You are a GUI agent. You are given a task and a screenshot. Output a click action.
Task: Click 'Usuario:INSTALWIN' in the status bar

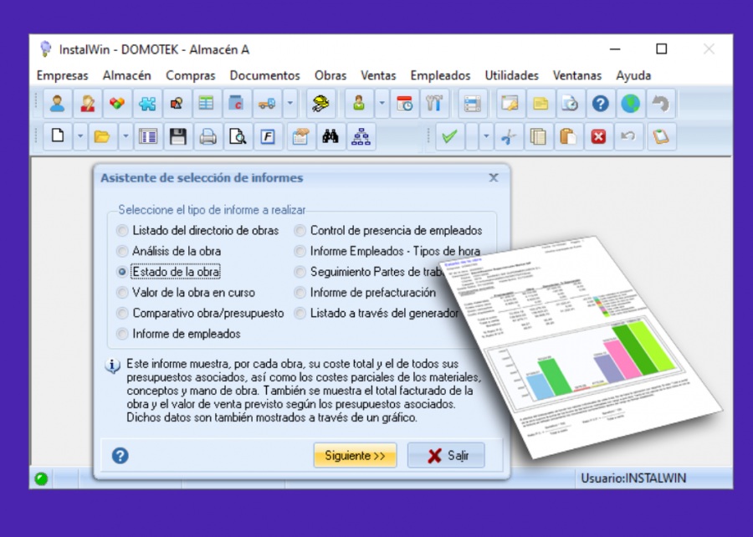[x=633, y=478]
